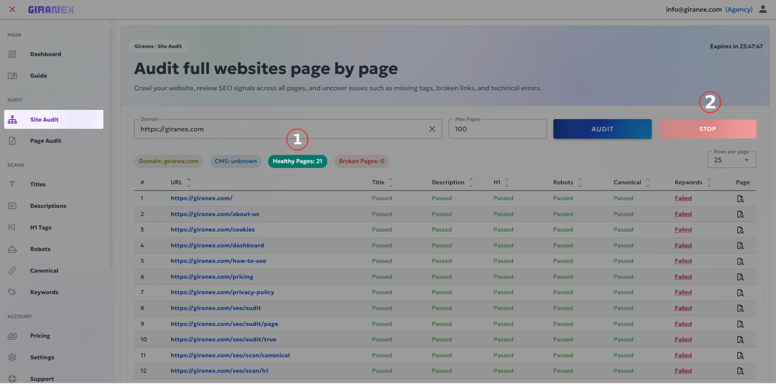Click the Broken Pages: 0 chip
The width and height of the screenshot is (776, 385).
tap(361, 161)
